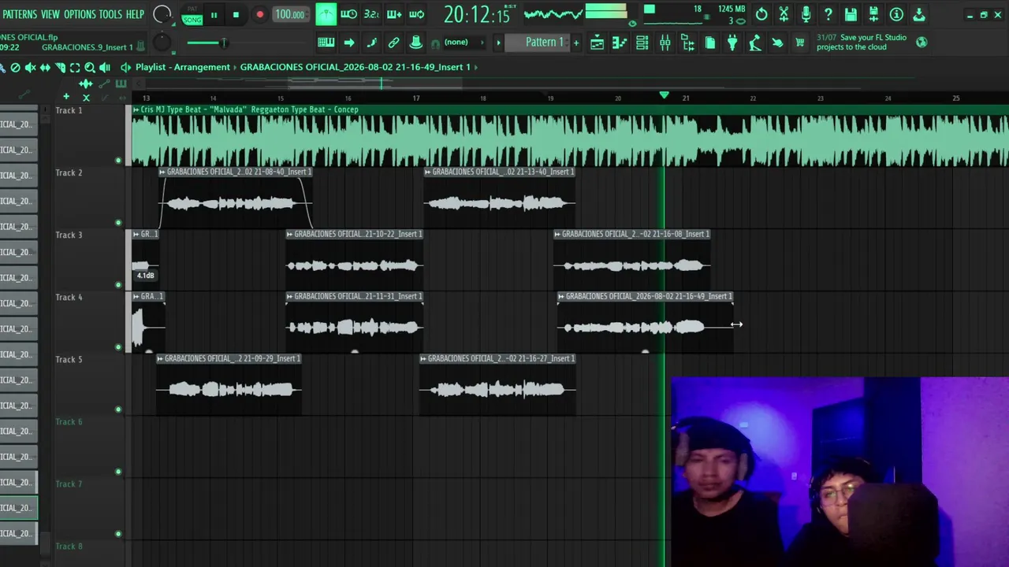Pause playback with the pause button

point(214,14)
